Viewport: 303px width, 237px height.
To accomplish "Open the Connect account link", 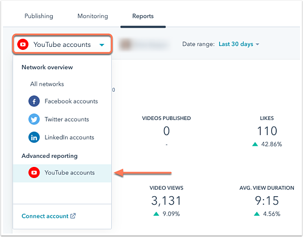I will 49,216.
